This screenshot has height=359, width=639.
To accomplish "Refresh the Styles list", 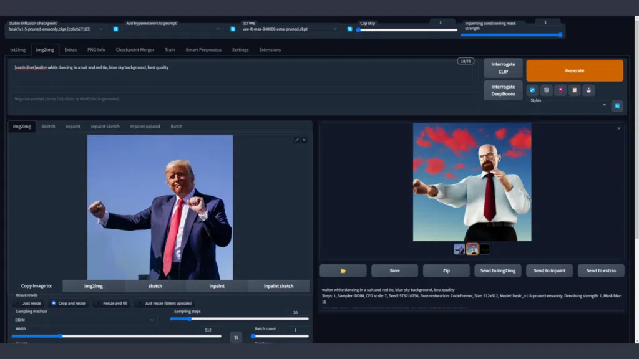I will click(617, 105).
